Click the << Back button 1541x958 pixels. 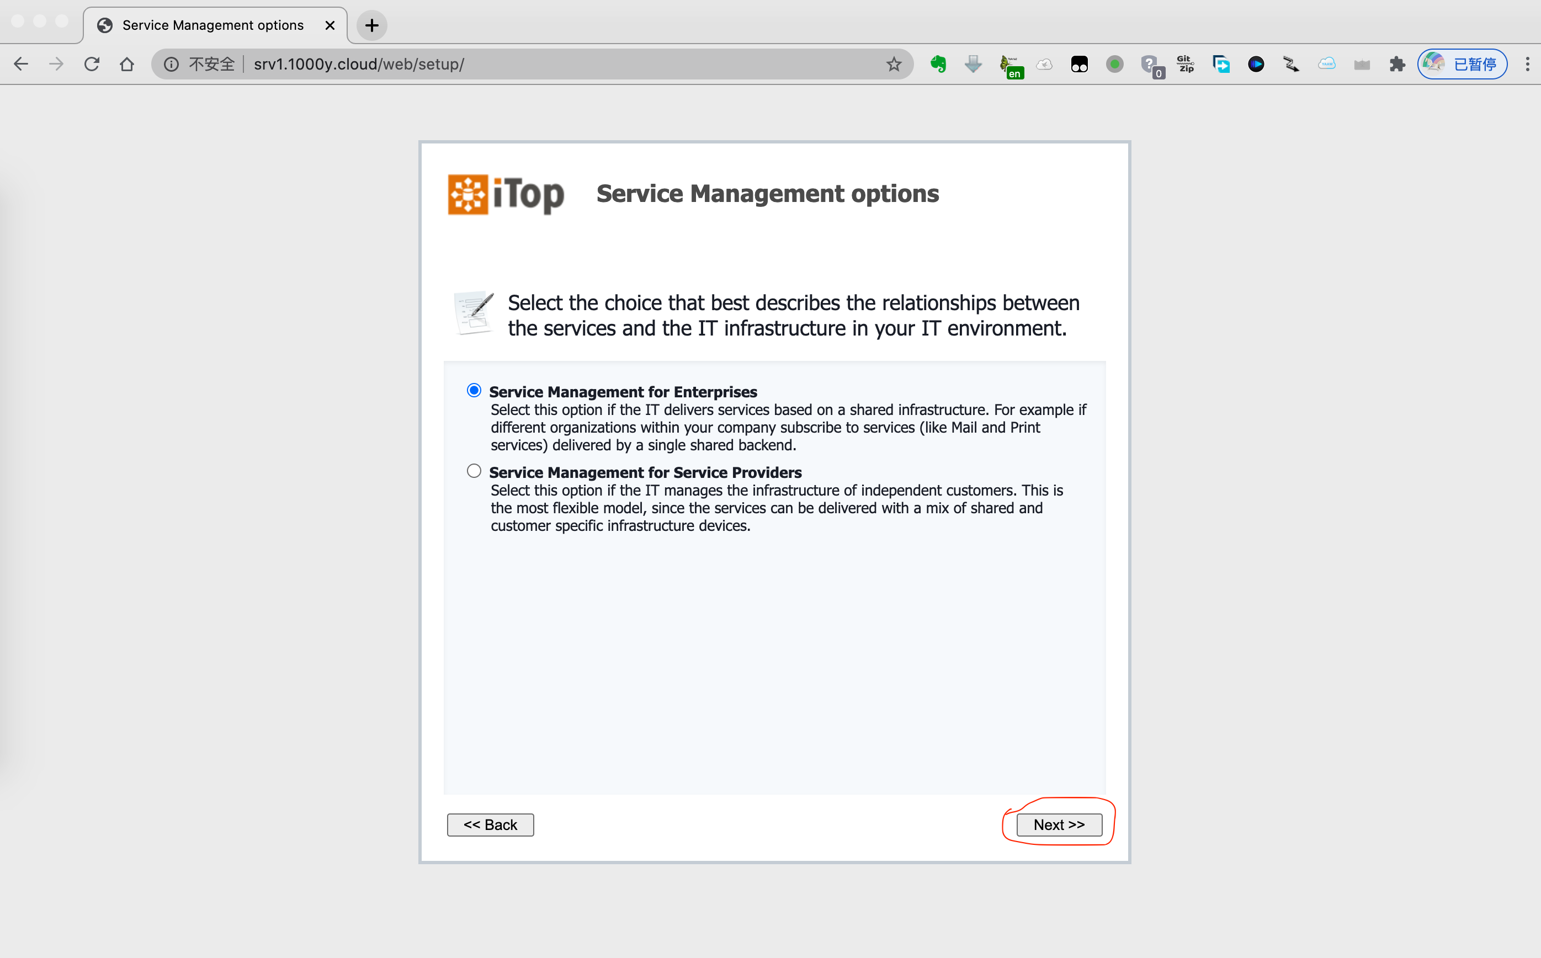coord(490,824)
